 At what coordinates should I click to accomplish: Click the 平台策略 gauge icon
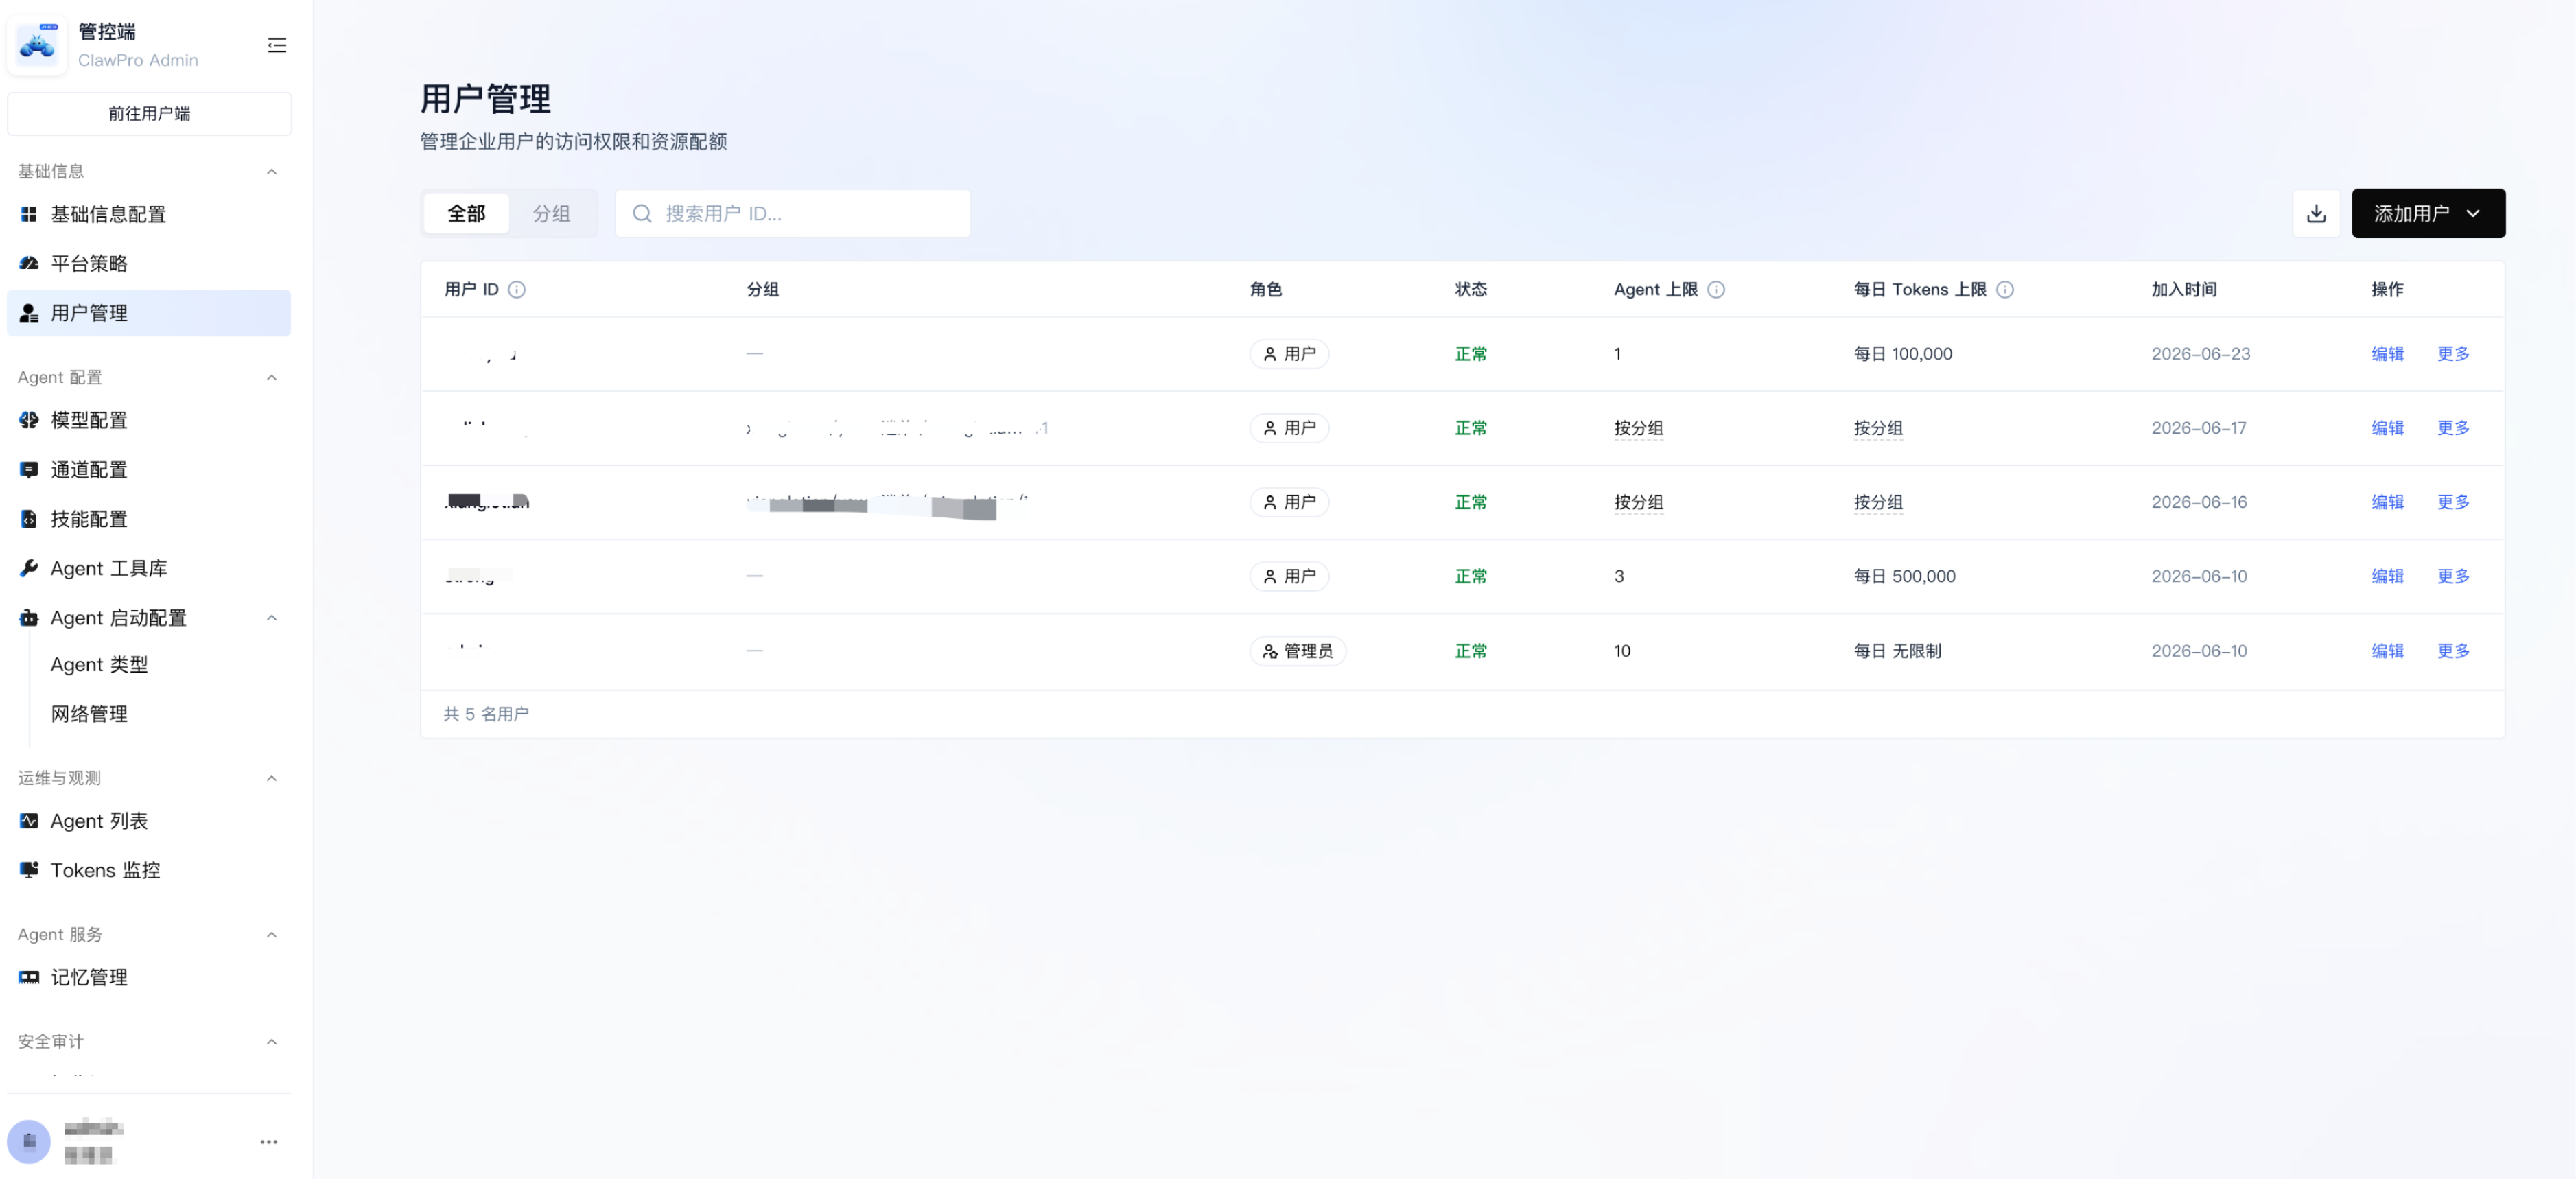pyautogui.click(x=29, y=263)
